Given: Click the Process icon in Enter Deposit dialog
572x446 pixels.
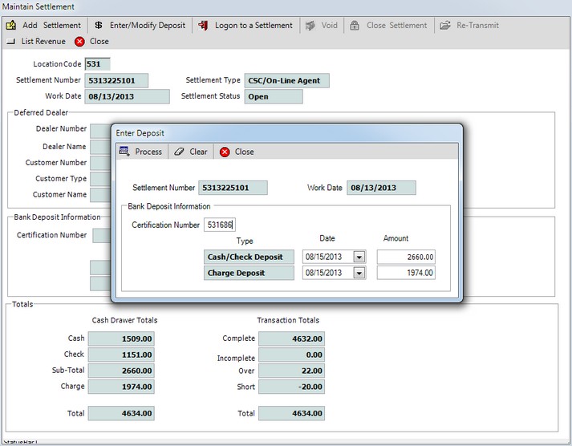Looking at the screenshot, I should click(124, 152).
